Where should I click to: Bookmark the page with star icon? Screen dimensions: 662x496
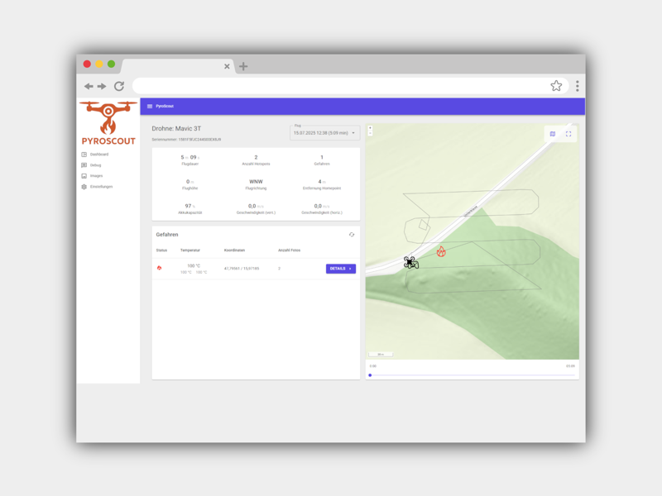point(556,86)
